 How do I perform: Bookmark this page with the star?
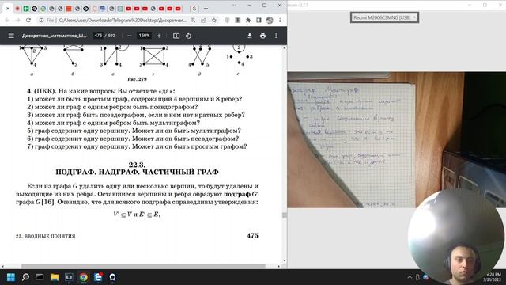[214, 20]
